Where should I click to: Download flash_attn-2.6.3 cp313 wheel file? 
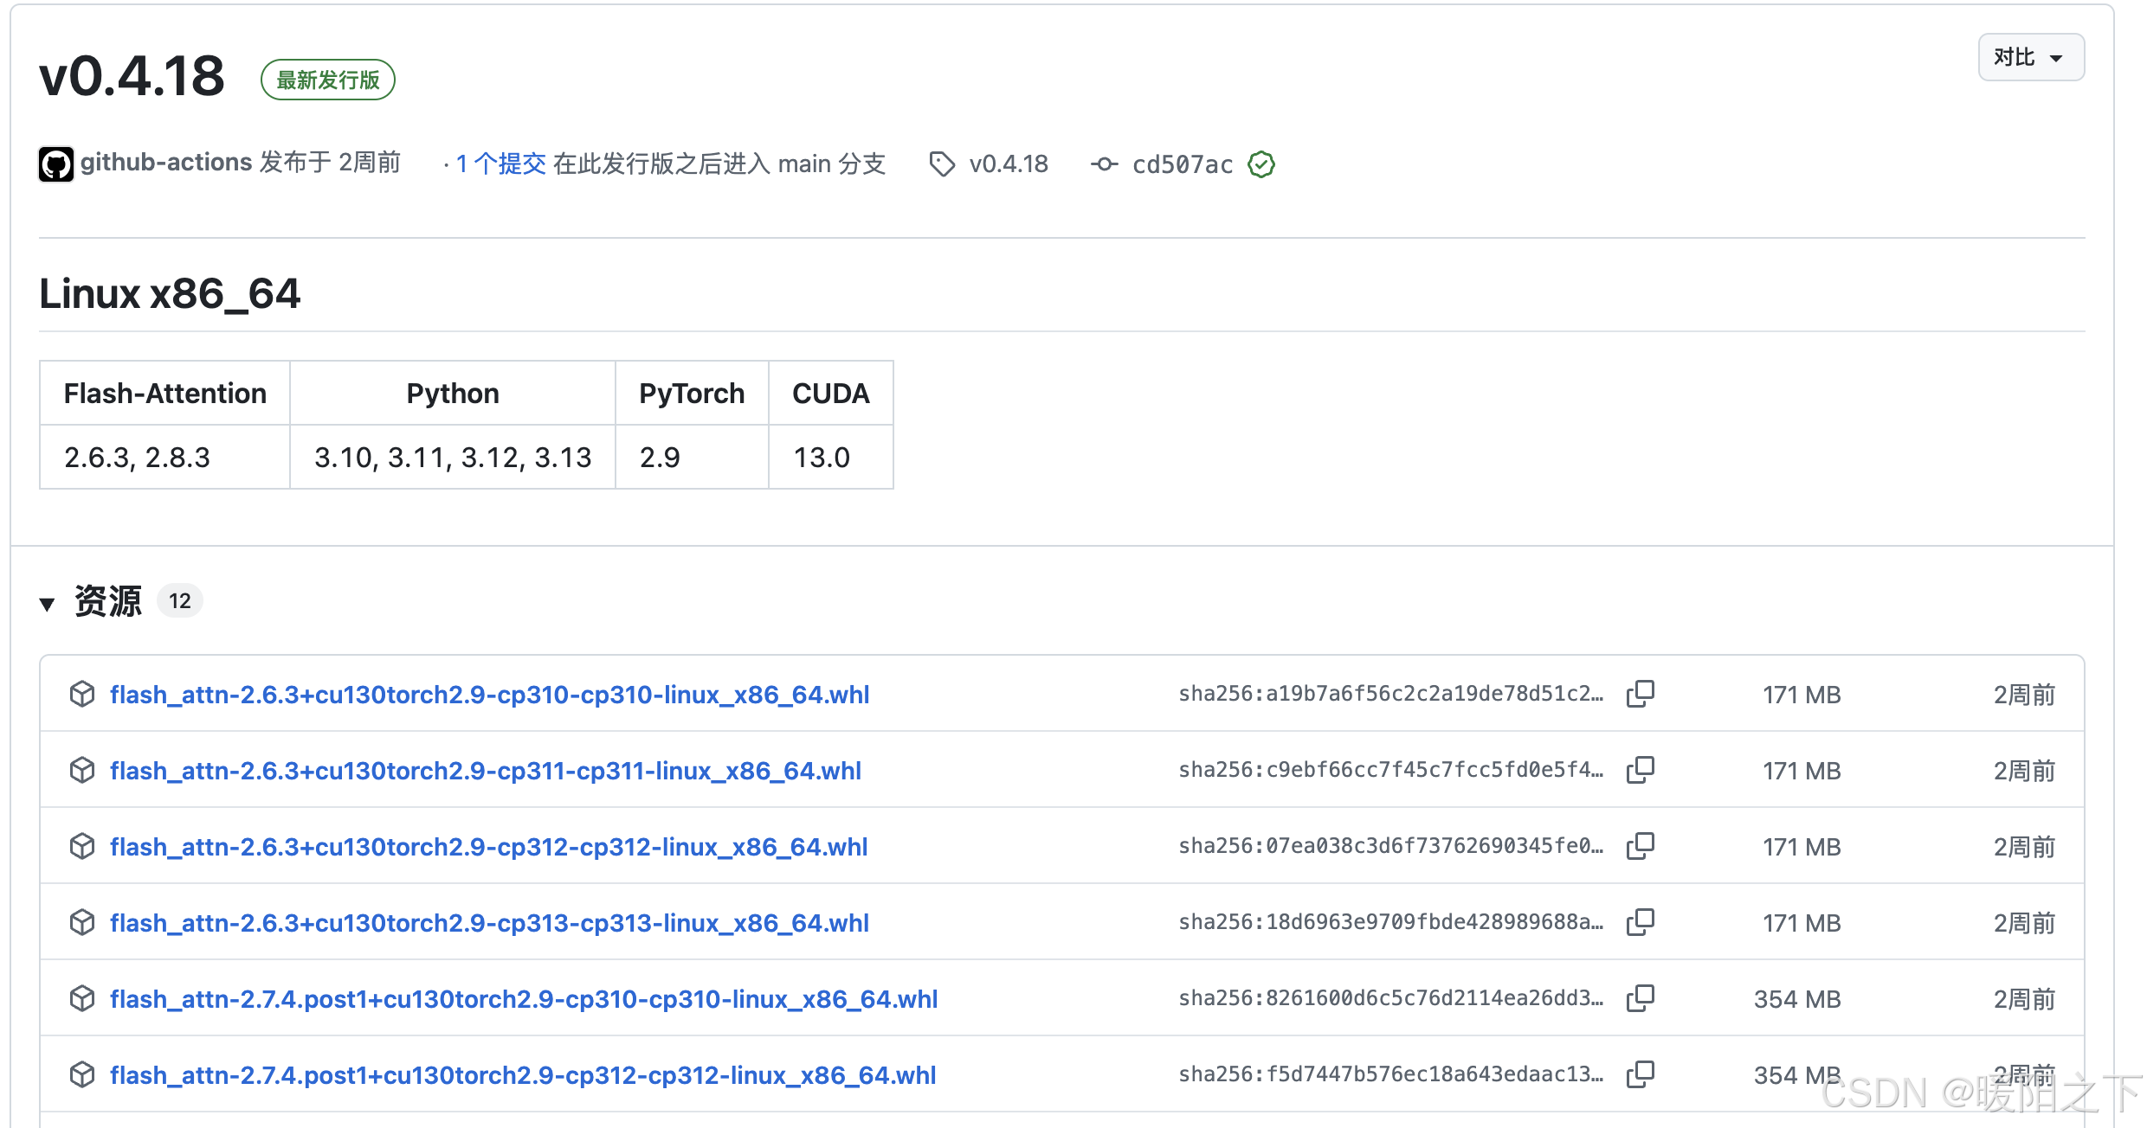click(x=489, y=923)
